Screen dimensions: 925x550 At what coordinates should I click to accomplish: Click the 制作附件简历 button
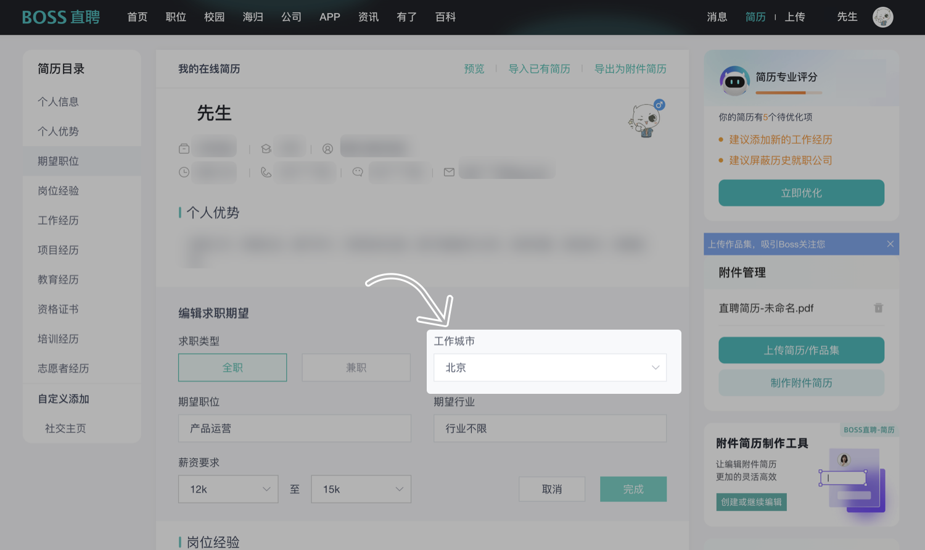coord(801,383)
